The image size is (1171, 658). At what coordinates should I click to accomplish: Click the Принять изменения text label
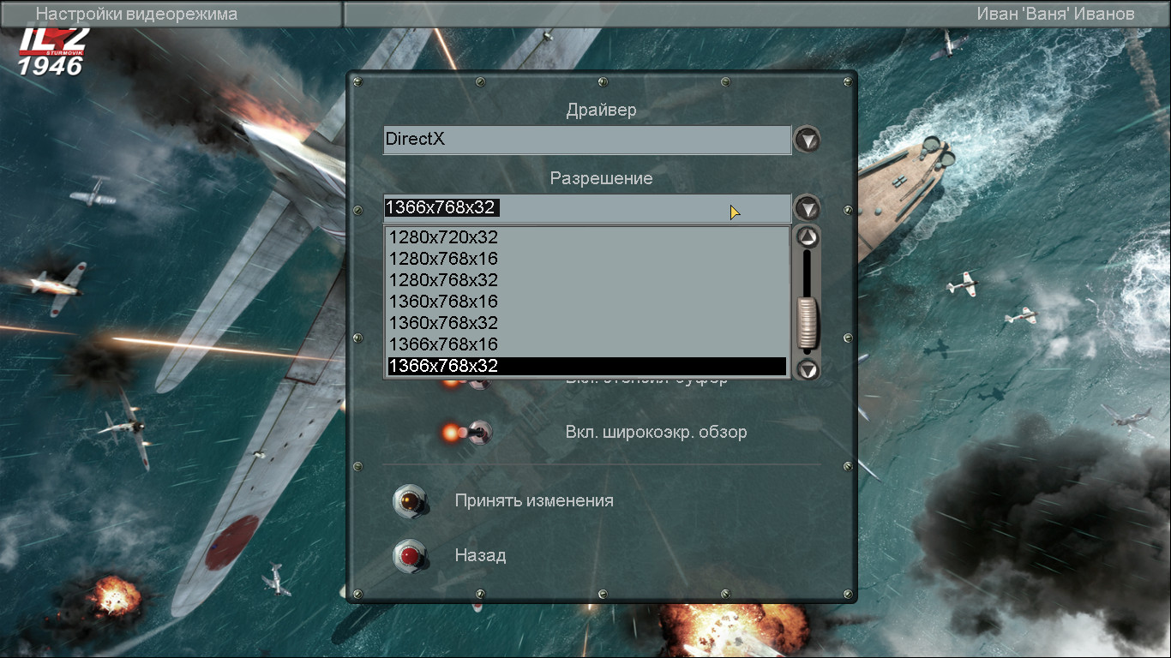534,500
